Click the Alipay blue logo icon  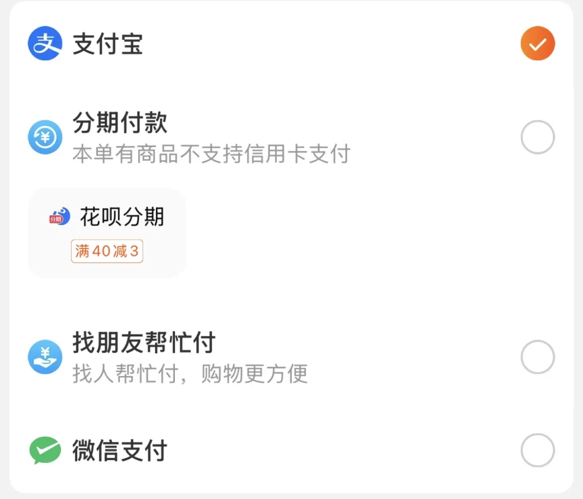point(45,43)
